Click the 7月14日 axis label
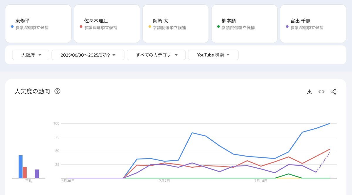 pos(261,181)
